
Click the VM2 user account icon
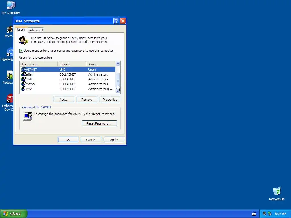[x=23, y=89]
